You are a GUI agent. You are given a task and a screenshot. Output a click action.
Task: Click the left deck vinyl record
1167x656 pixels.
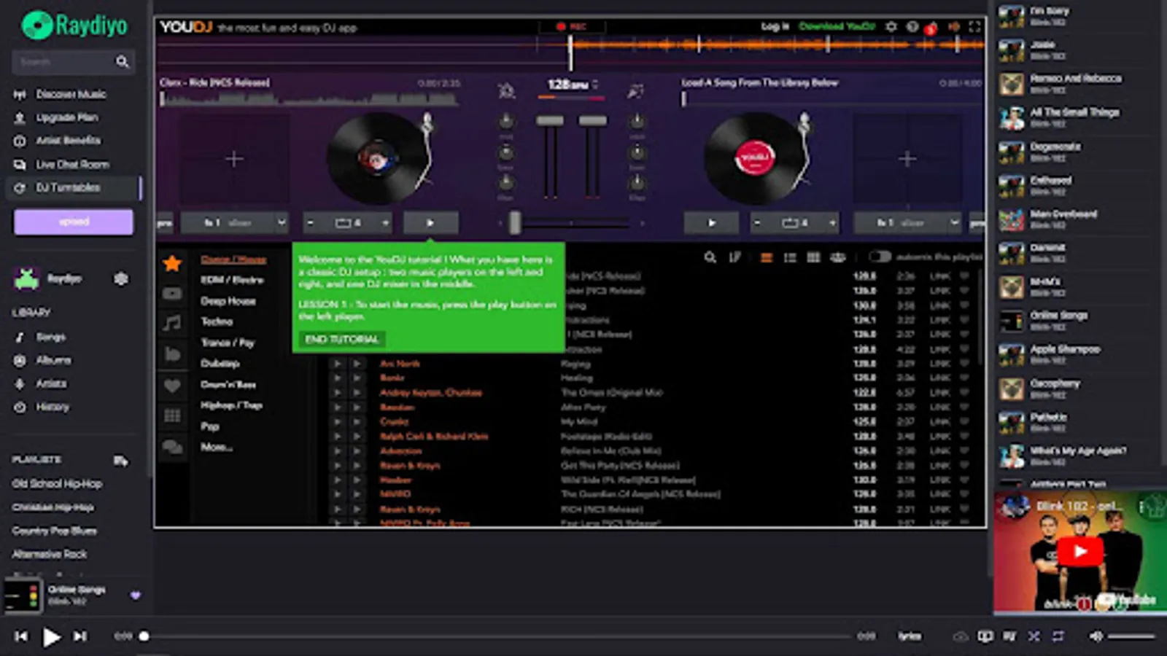(x=376, y=158)
